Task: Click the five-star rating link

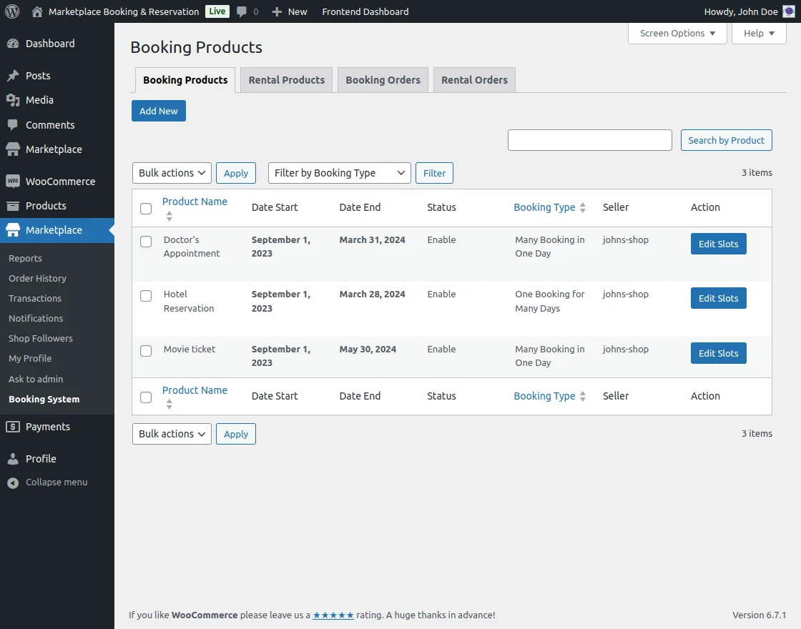Action: pos(333,614)
